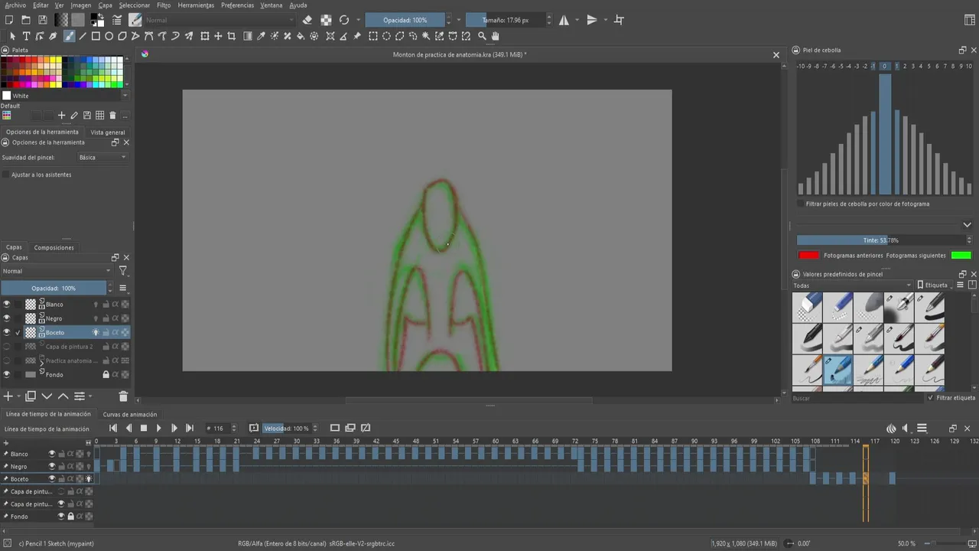Toggle eraser mode in the top toolbar
The height and width of the screenshot is (551, 979).
307,20
